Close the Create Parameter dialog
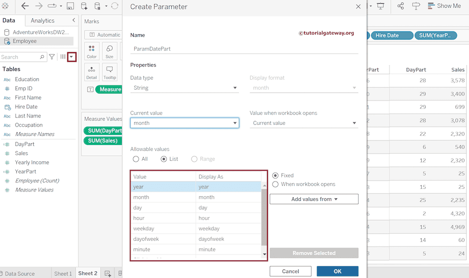The image size is (469, 278). (358, 6)
